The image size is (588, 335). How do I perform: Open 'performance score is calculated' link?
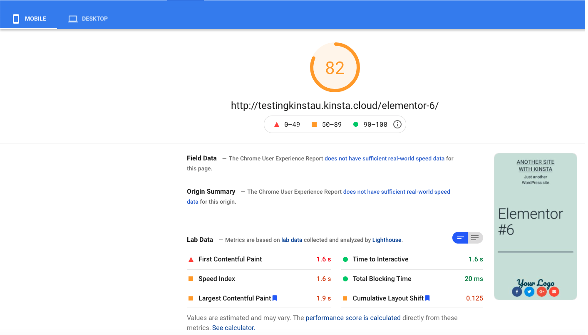coord(353,318)
